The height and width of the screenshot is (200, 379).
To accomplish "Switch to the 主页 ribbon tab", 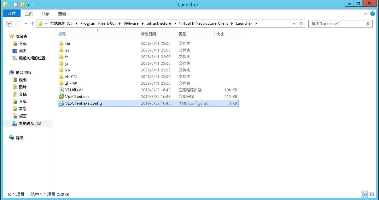I will pos(29,14).
